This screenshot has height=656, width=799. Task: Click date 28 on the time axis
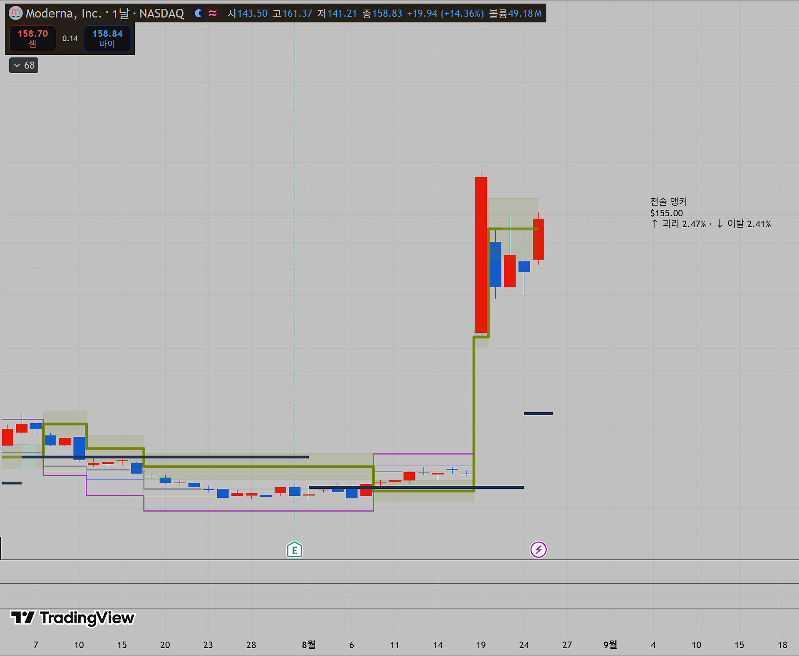(x=251, y=645)
